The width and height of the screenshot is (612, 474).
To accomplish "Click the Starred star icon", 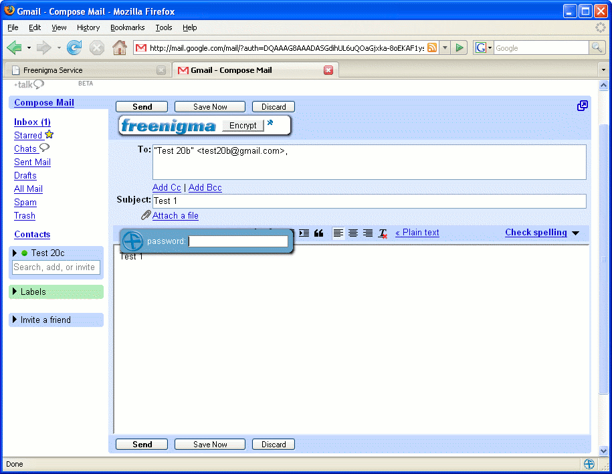I will click(x=49, y=134).
